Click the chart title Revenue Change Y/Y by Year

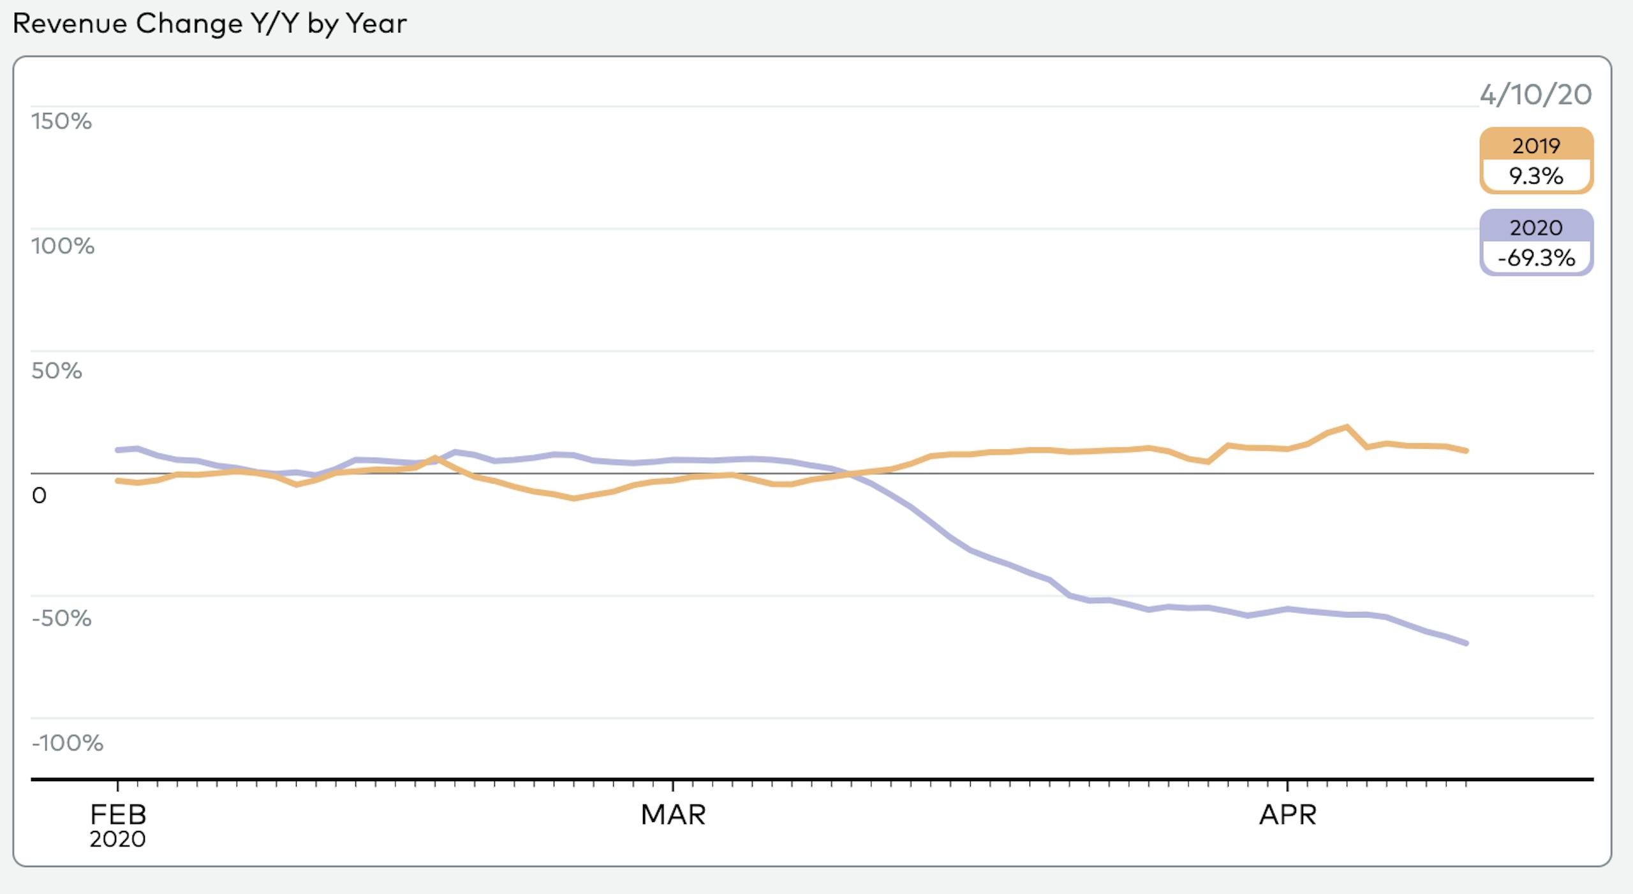click(x=209, y=24)
